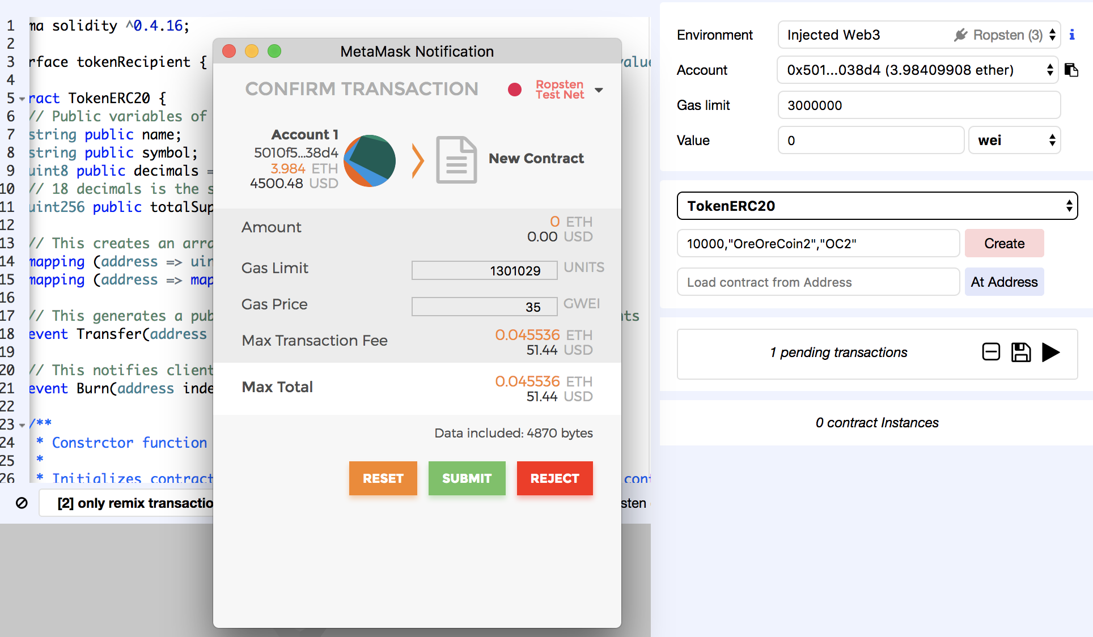This screenshot has height=637, width=1093.
Task: Click the 5010f5...38d4 account address text
Action: [296, 153]
